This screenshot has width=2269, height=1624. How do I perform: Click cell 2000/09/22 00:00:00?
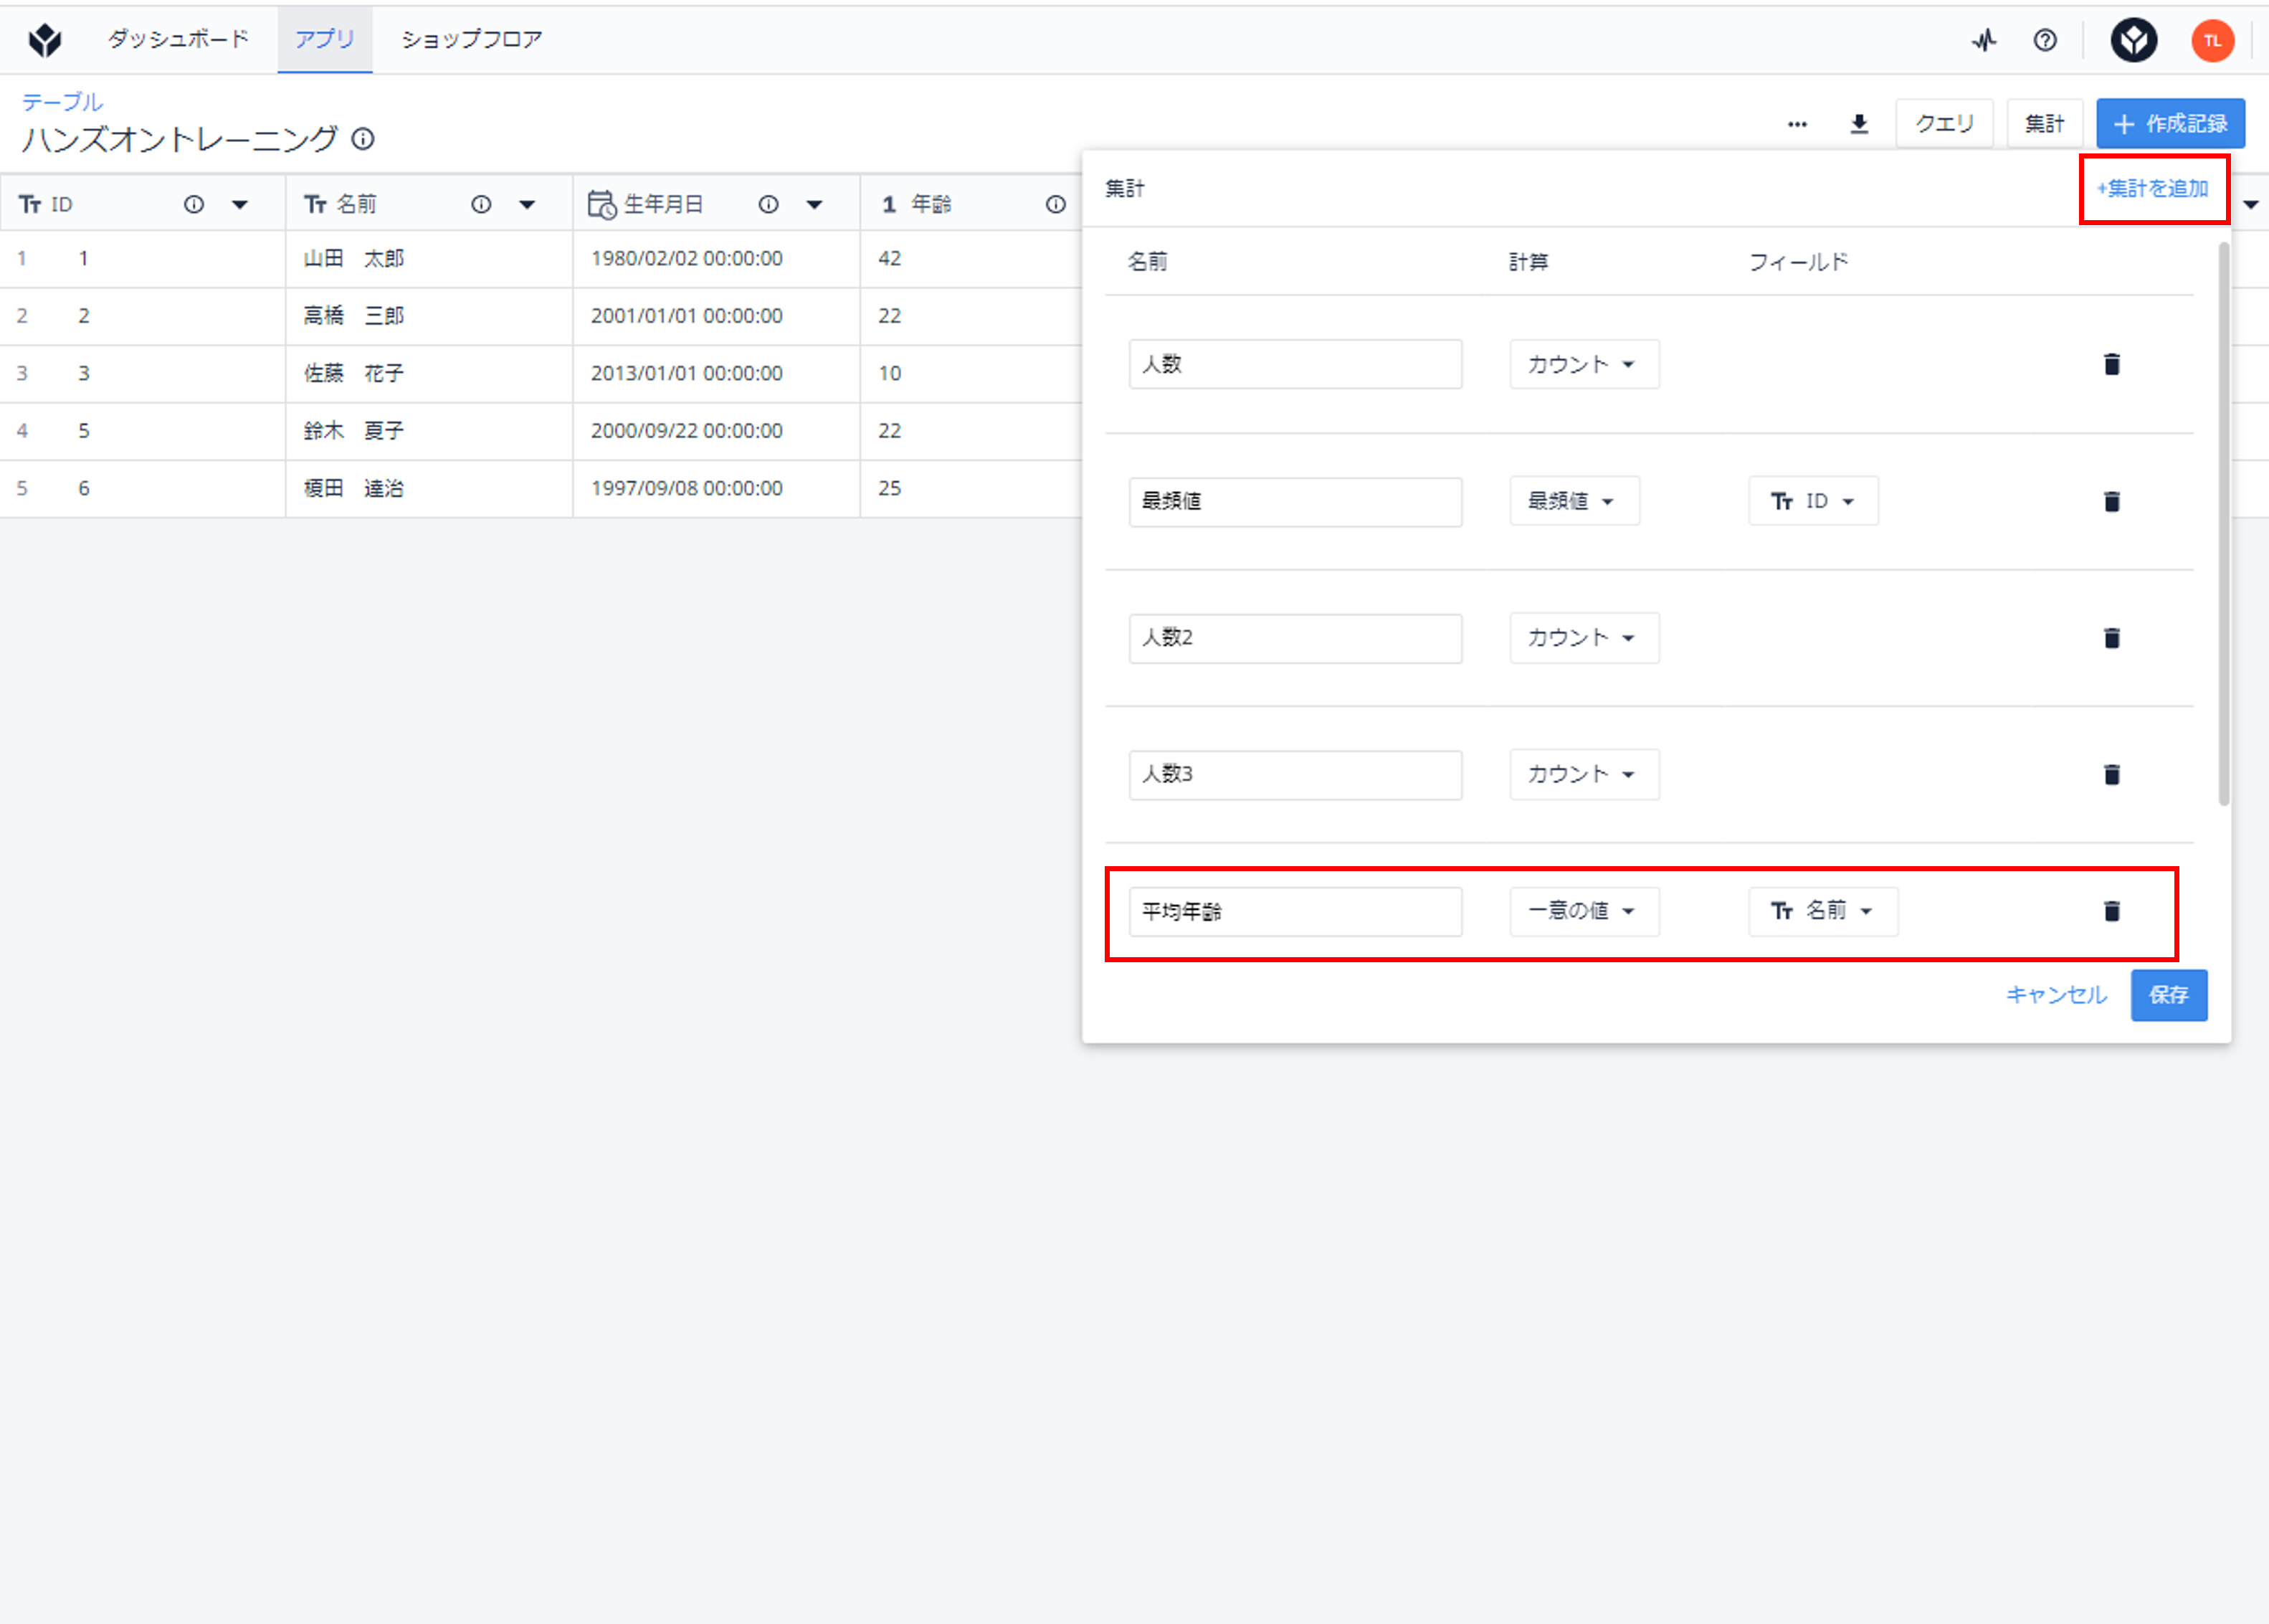[x=716, y=431]
